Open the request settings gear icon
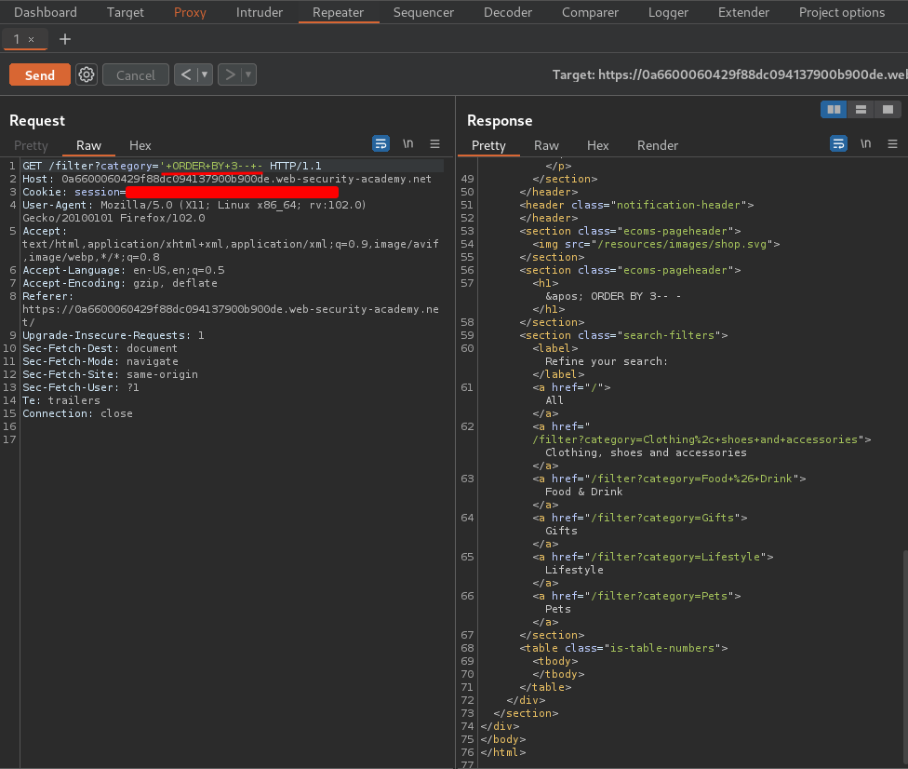The width and height of the screenshot is (908, 769). (87, 74)
